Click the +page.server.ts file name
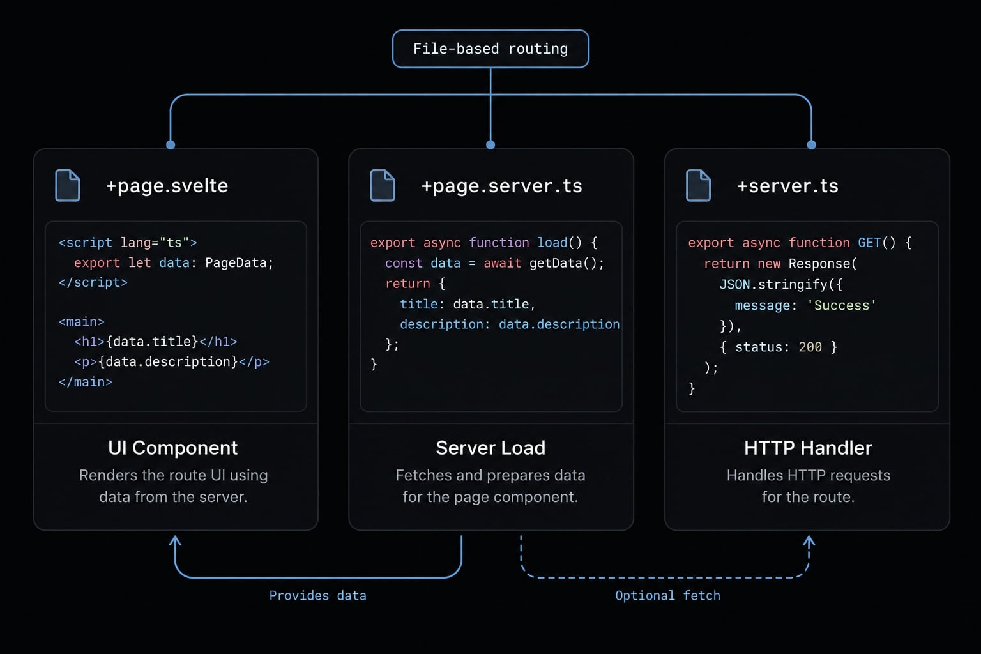 coord(501,186)
